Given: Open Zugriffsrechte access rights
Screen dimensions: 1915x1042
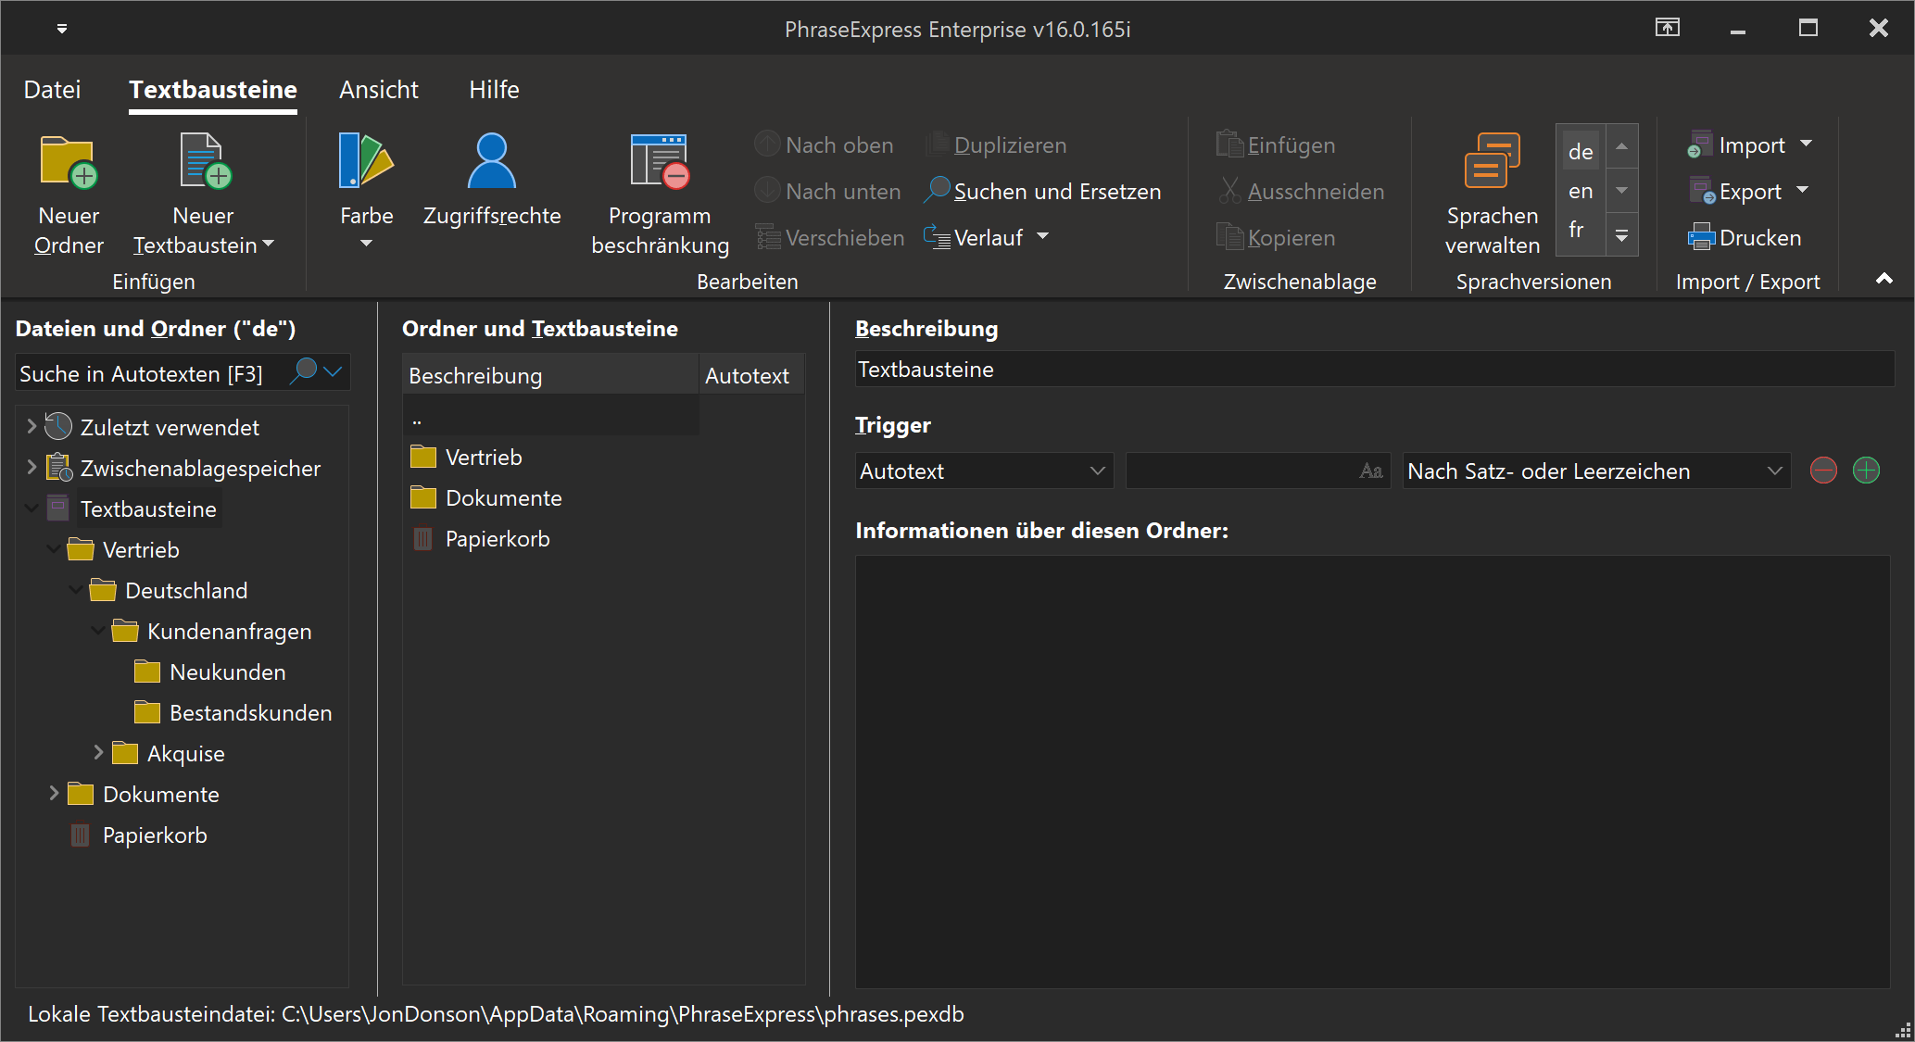Looking at the screenshot, I should [x=492, y=181].
